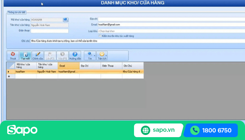
Task: Click the Lưu (F2) save icon
Action: [50, 56]
